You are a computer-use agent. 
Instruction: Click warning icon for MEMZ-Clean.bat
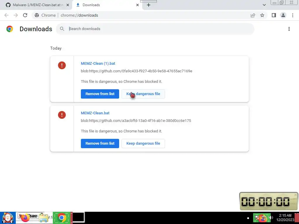coord(62,115)
